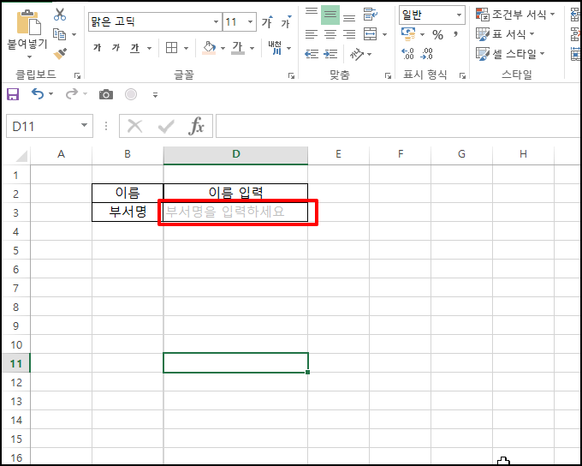
Task: Increase decimal places
Action: [407, 54]
